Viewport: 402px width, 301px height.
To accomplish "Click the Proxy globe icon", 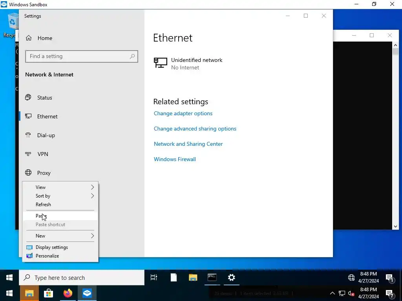I will [28, 172].
